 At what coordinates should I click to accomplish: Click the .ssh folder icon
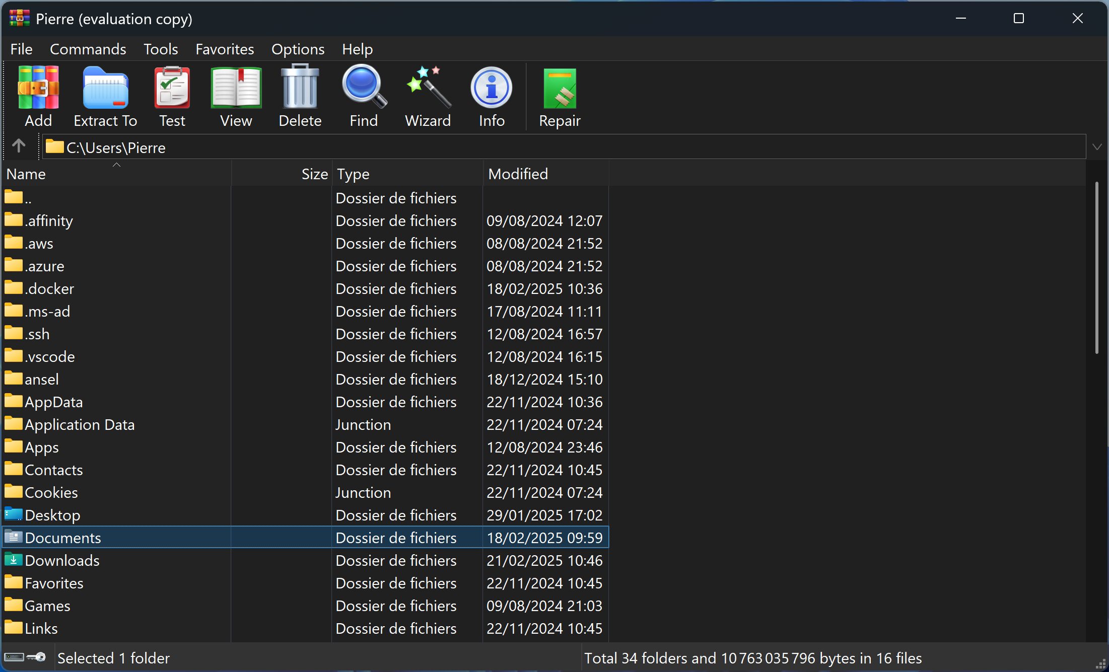pyautogui.click(x=14, y=333)
